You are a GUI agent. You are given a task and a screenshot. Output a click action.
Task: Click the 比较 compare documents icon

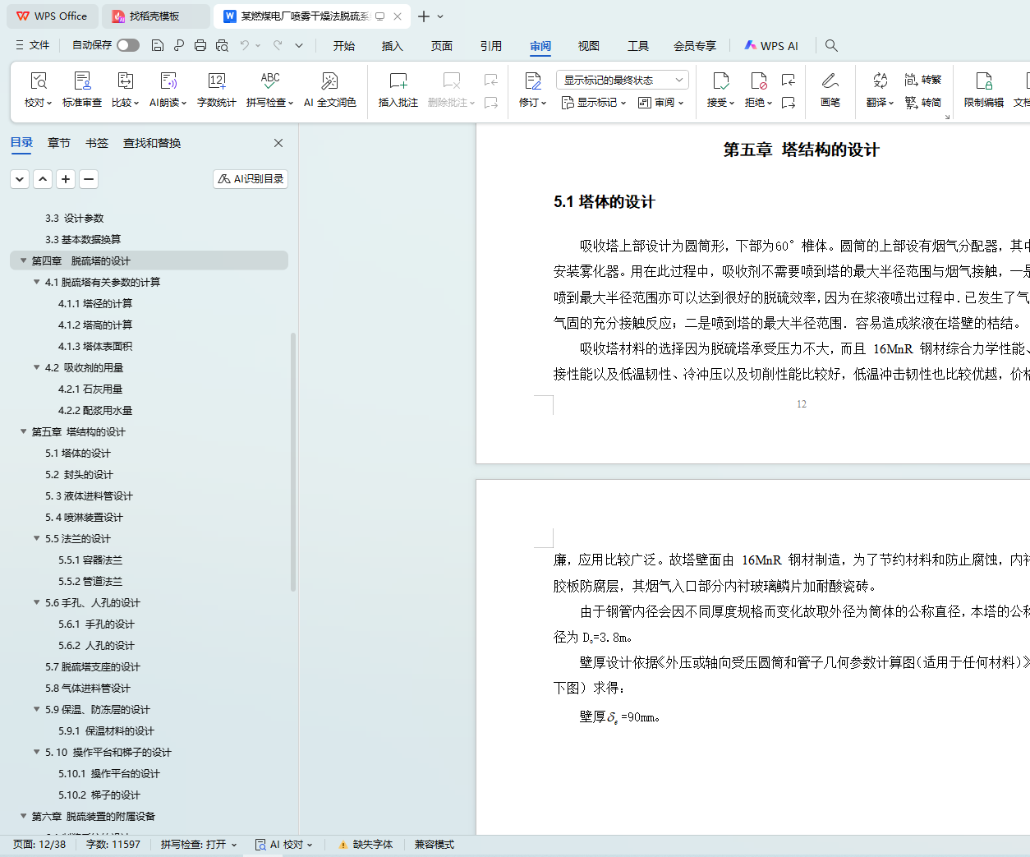[125, 81]
